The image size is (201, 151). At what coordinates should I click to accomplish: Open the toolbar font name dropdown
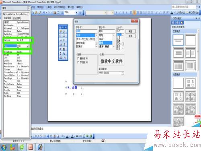(106, 12)
